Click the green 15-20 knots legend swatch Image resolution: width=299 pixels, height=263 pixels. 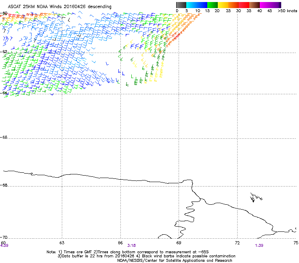pyautogui.click(x=213, y=5)
